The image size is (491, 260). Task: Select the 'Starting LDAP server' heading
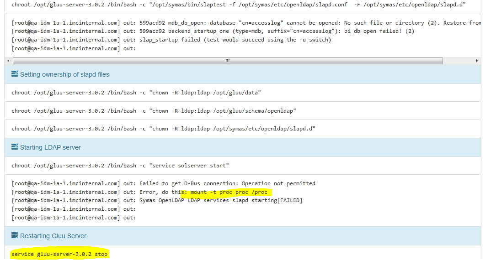point(50,147)
